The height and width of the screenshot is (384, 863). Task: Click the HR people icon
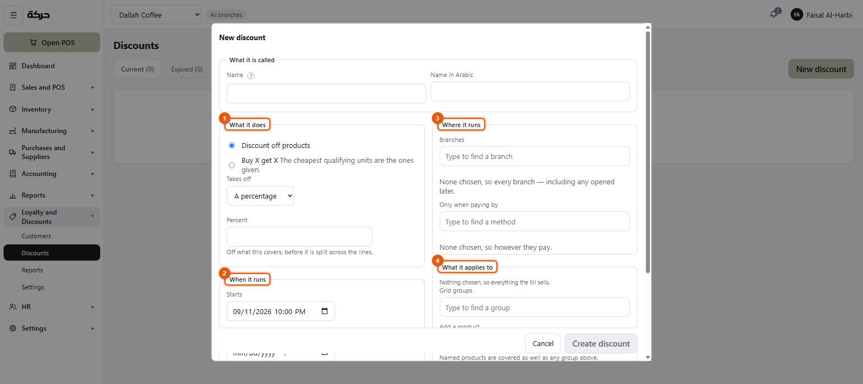[x=13, y=307]
